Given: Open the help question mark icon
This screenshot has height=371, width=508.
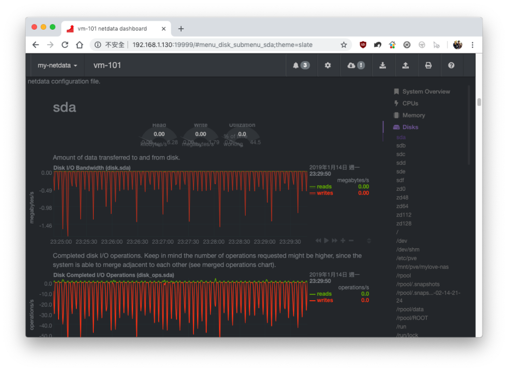Looking at the screenshot, I should click(x=451, y=65).
